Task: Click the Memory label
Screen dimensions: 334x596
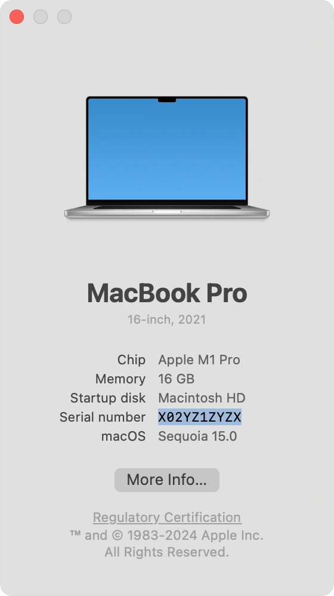Action: pyautogui.click(x=120, y=379)
